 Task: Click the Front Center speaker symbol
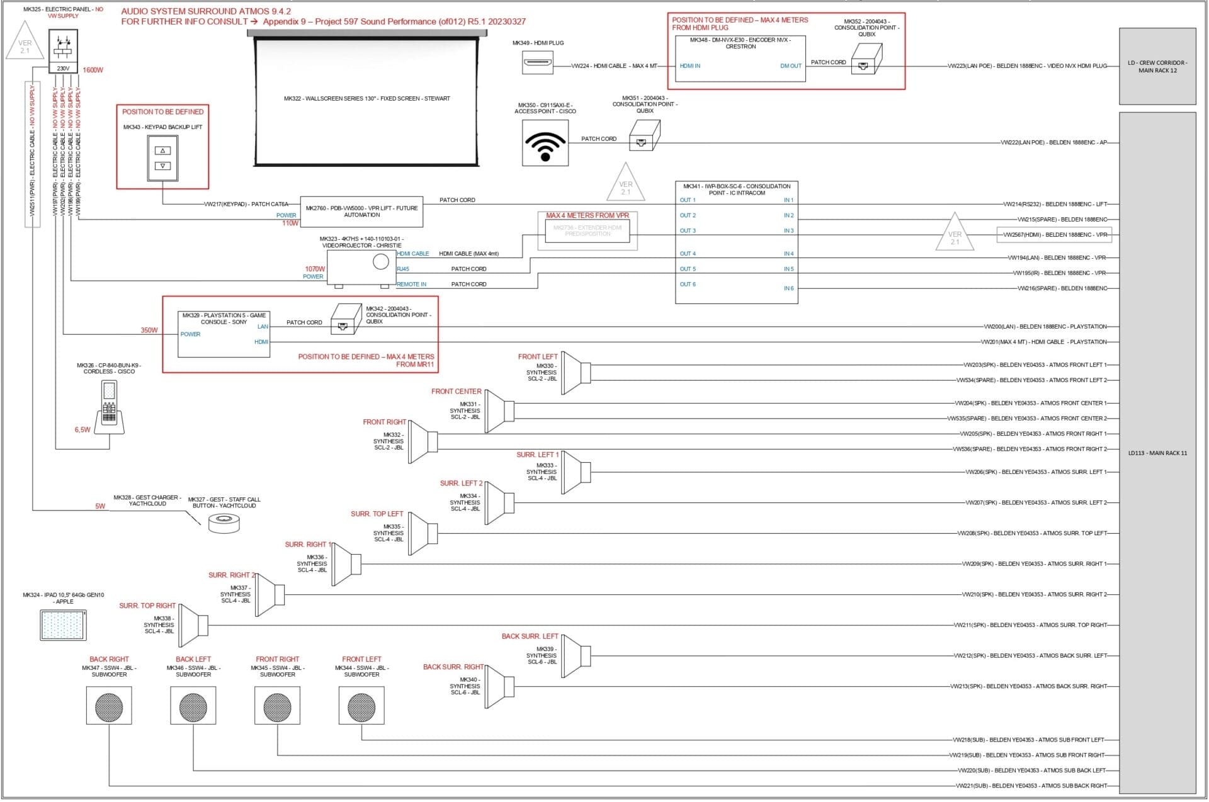point(500,412)
